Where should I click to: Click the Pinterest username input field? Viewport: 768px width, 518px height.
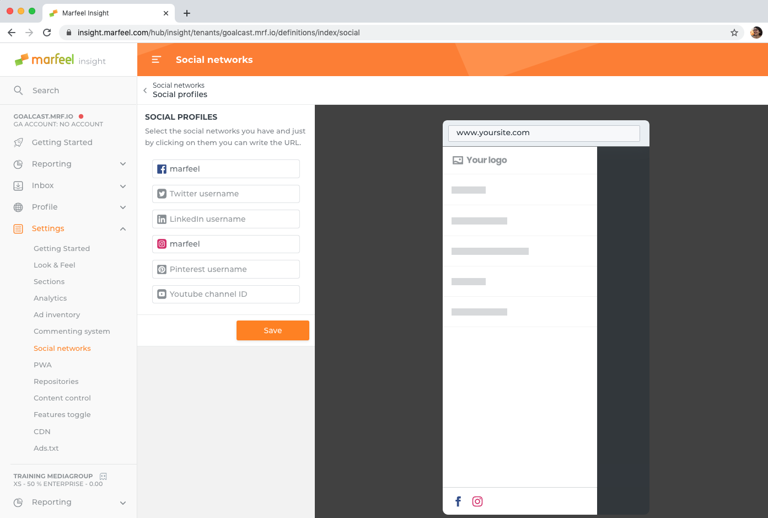226,269
